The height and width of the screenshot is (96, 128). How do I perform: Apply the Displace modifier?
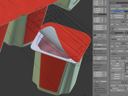[115, 25]
